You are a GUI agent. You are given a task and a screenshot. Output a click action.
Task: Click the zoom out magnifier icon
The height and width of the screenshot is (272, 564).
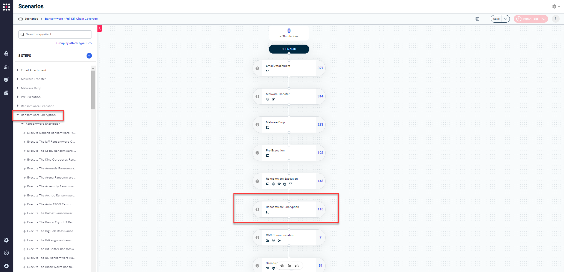point(282,266)
